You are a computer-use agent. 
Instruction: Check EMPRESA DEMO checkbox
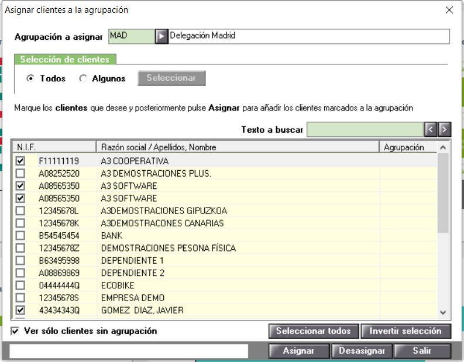[20, 298]
